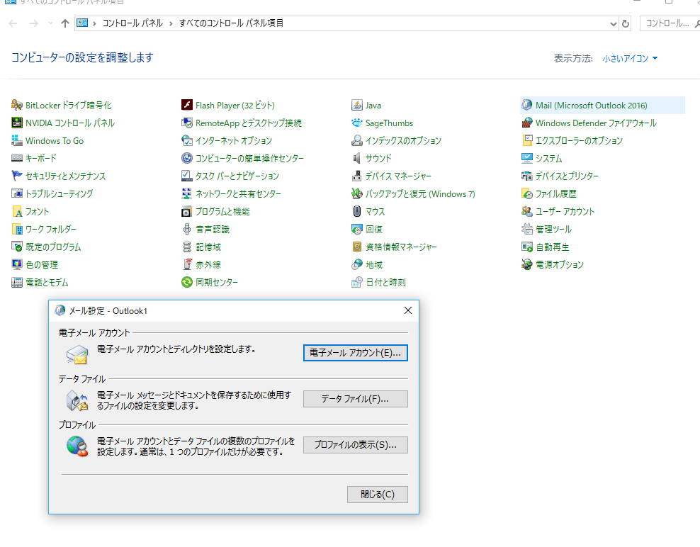The image size is (700, 547).
Task: Open the 記憶域 link
Action: click(x=208, y=247)
